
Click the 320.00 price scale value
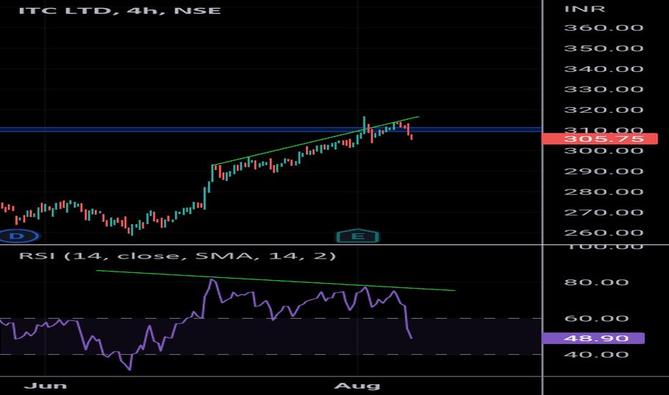tap(604, 110)
